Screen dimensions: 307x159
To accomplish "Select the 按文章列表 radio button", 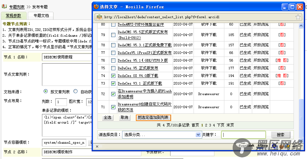I will coord(46,91).
